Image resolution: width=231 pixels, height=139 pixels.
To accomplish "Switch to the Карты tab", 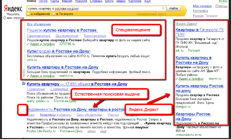I will click(x=55, y=1).
